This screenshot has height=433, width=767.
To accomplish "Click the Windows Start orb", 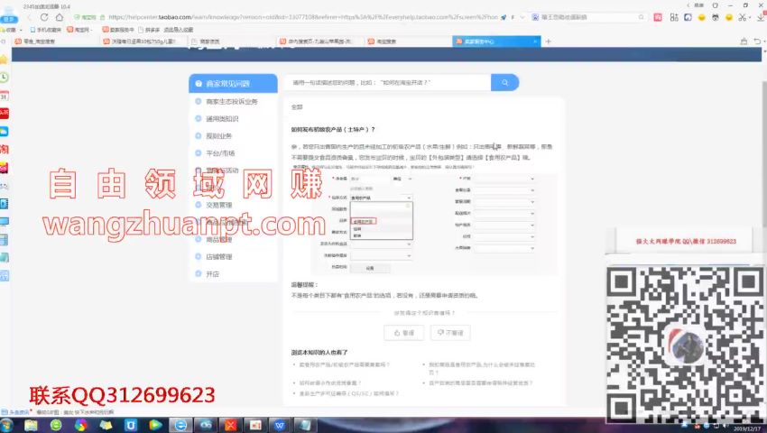I will point(7,425).
